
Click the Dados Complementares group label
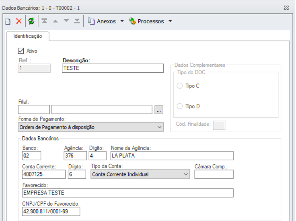200,65
